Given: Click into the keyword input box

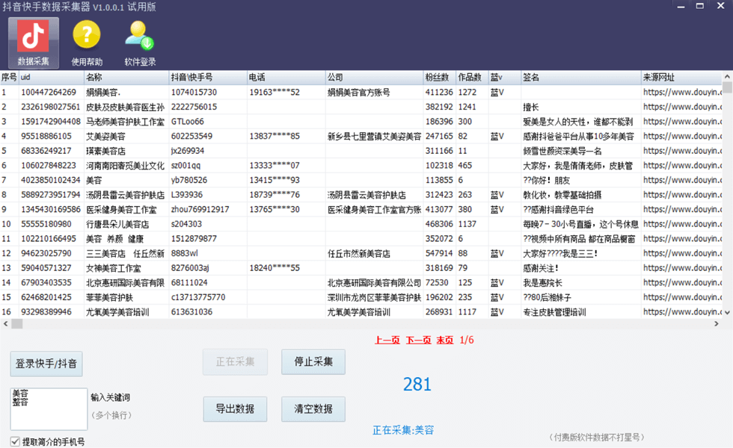Looking at the screenshot, I should pos(49,409).
